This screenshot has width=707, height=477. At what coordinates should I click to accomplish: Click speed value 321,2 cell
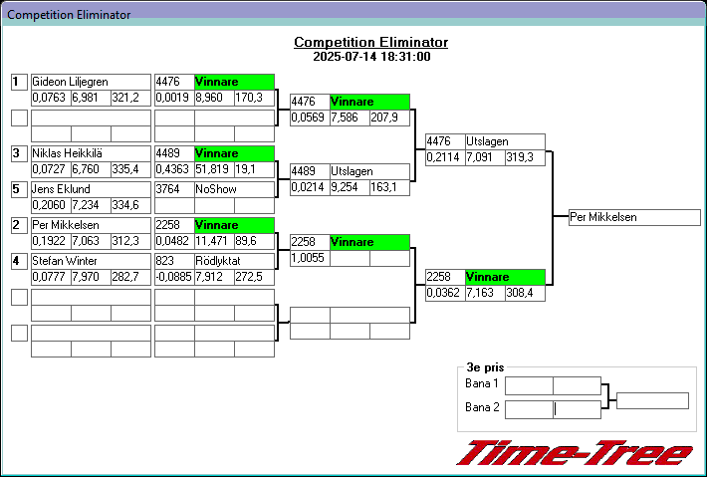tap(130, 98)
